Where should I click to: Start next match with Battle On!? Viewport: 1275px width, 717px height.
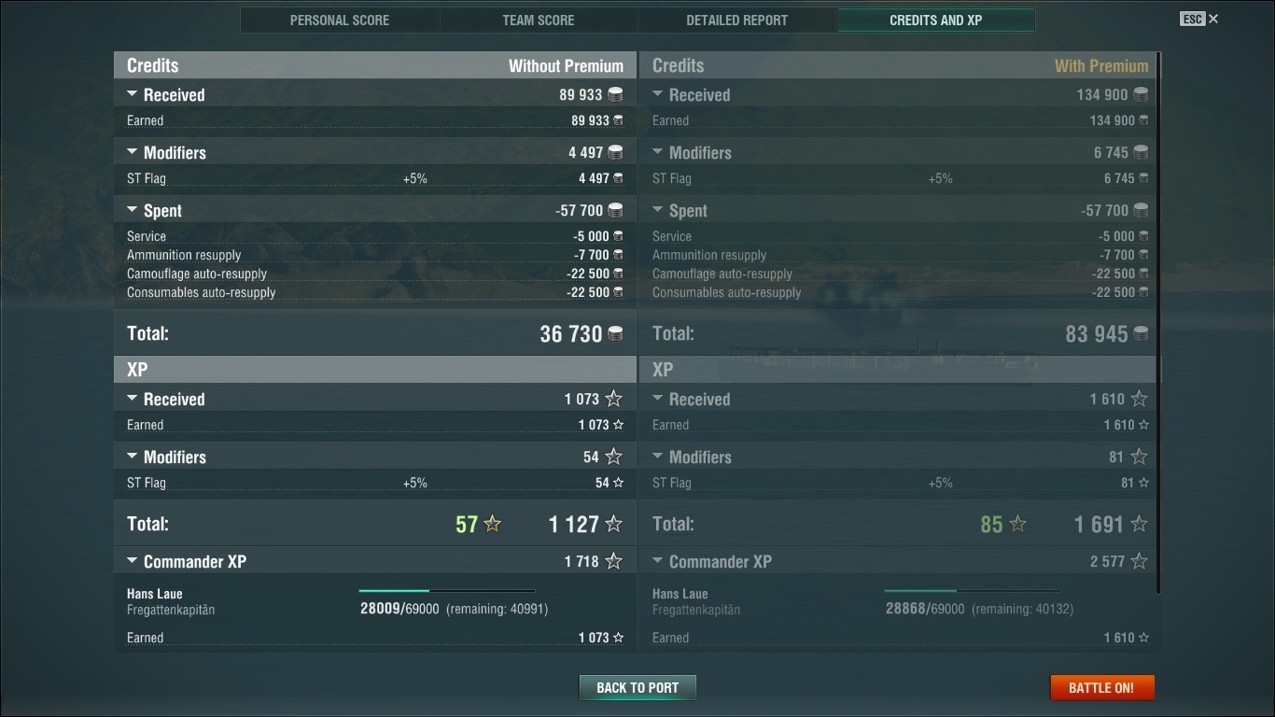pyautogui.click(x=1101, y=688)
